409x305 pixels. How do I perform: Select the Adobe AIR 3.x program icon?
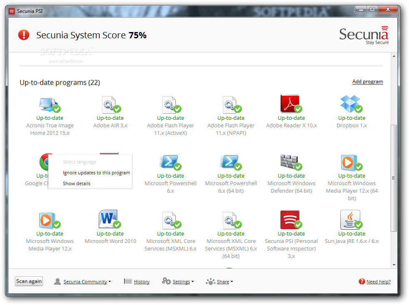(x=111, y=104)
